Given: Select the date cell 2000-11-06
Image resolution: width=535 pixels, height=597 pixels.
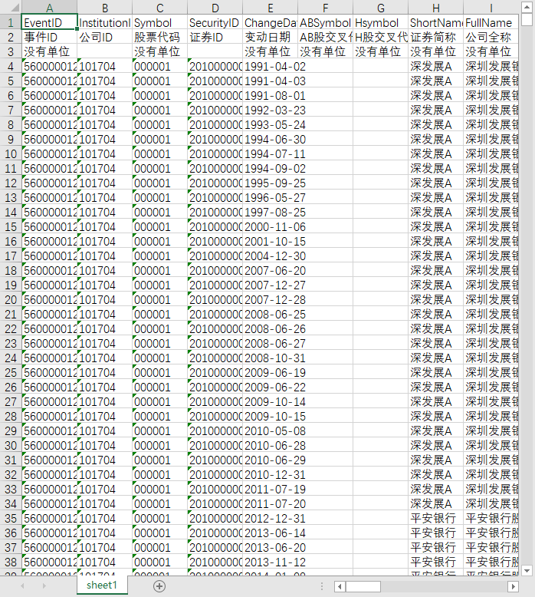Looking at the screenshot, I should click(x=270, y=227).
